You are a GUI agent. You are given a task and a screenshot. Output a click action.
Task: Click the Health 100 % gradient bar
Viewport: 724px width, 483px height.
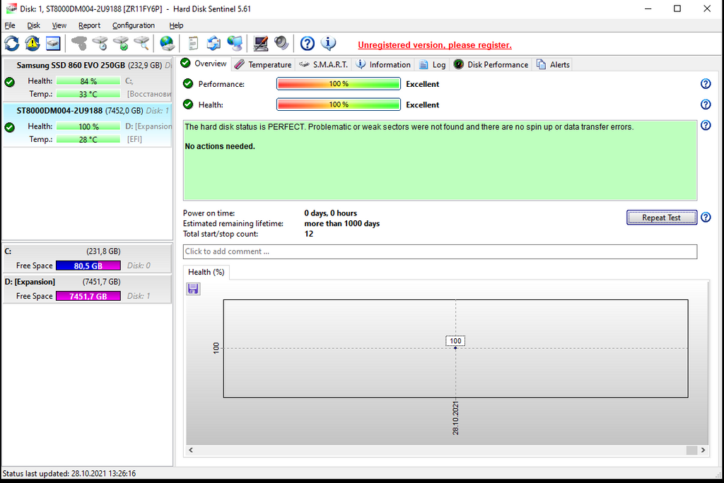[x=339, y=105]
